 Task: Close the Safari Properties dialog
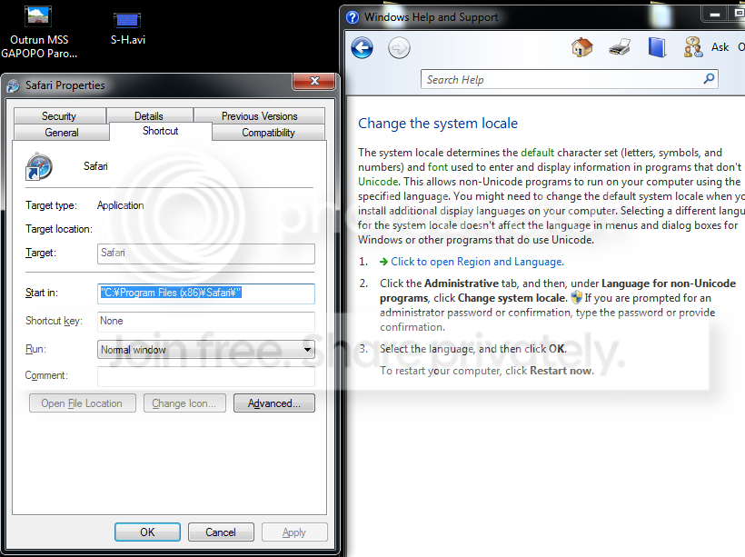pyautogui.click(x=314, y=81)
